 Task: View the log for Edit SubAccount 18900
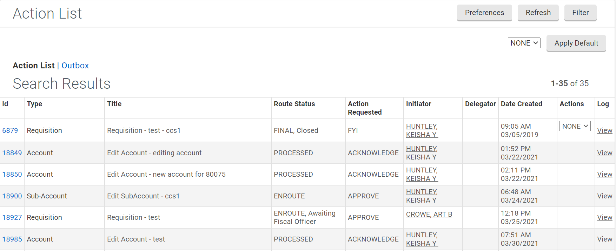point(604,196)
